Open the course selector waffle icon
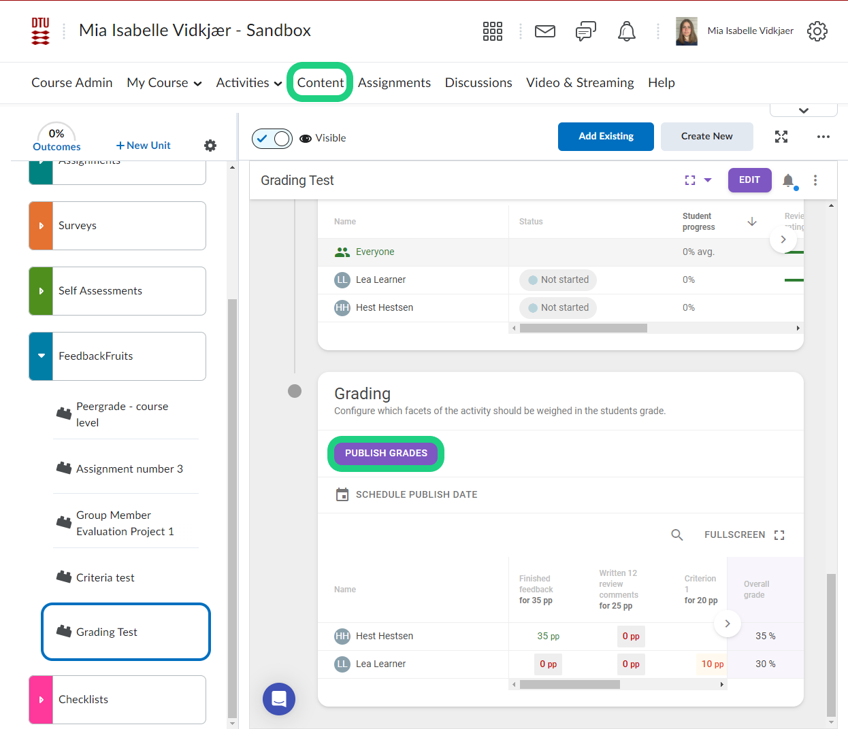Viewport: 848px width, 729px height. click(x=492, y=31)
